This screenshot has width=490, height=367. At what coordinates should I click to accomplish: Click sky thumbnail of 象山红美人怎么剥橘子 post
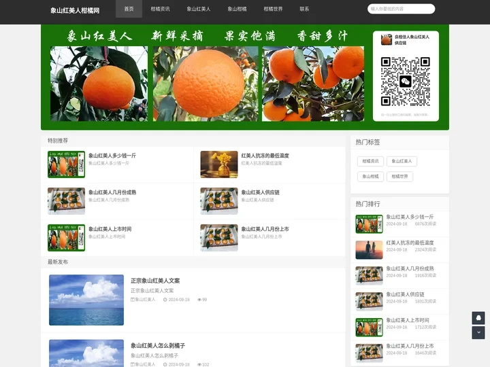86,353
